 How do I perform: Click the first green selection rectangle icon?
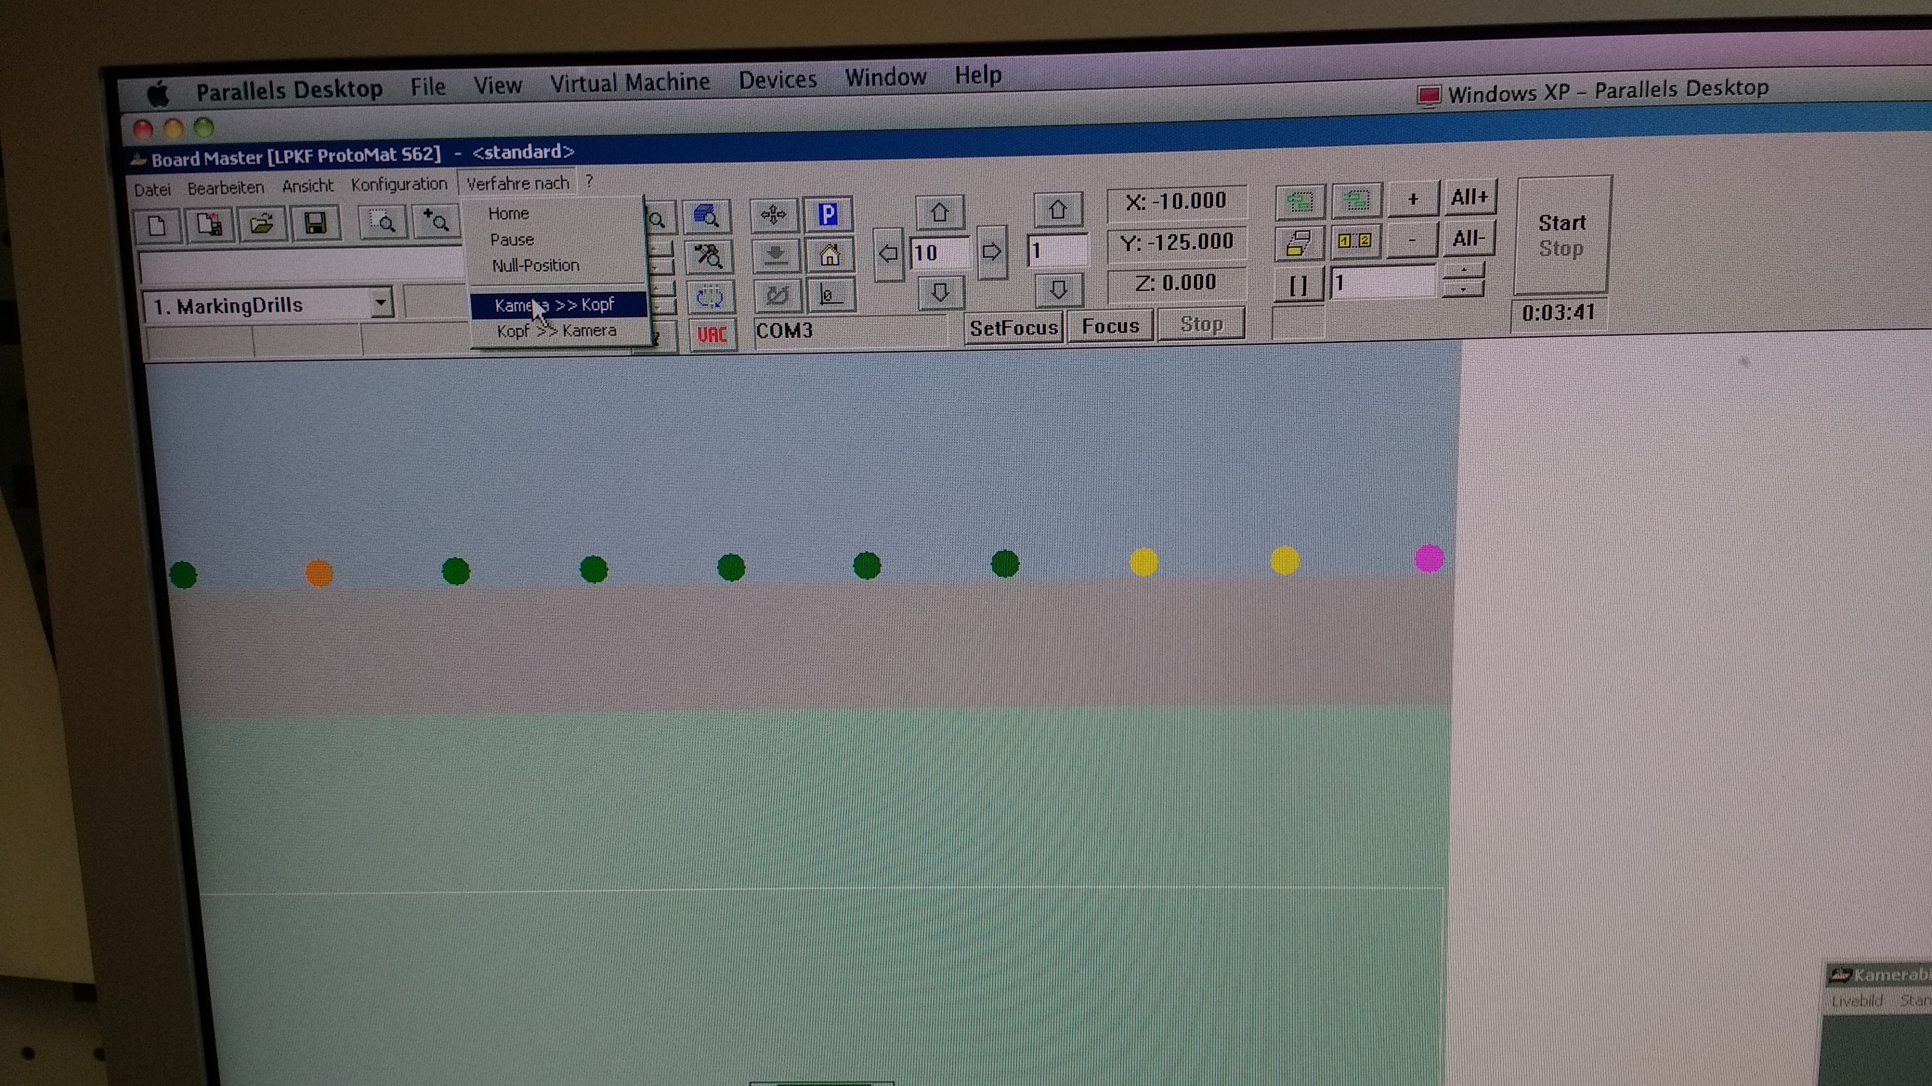(1300, 201)
